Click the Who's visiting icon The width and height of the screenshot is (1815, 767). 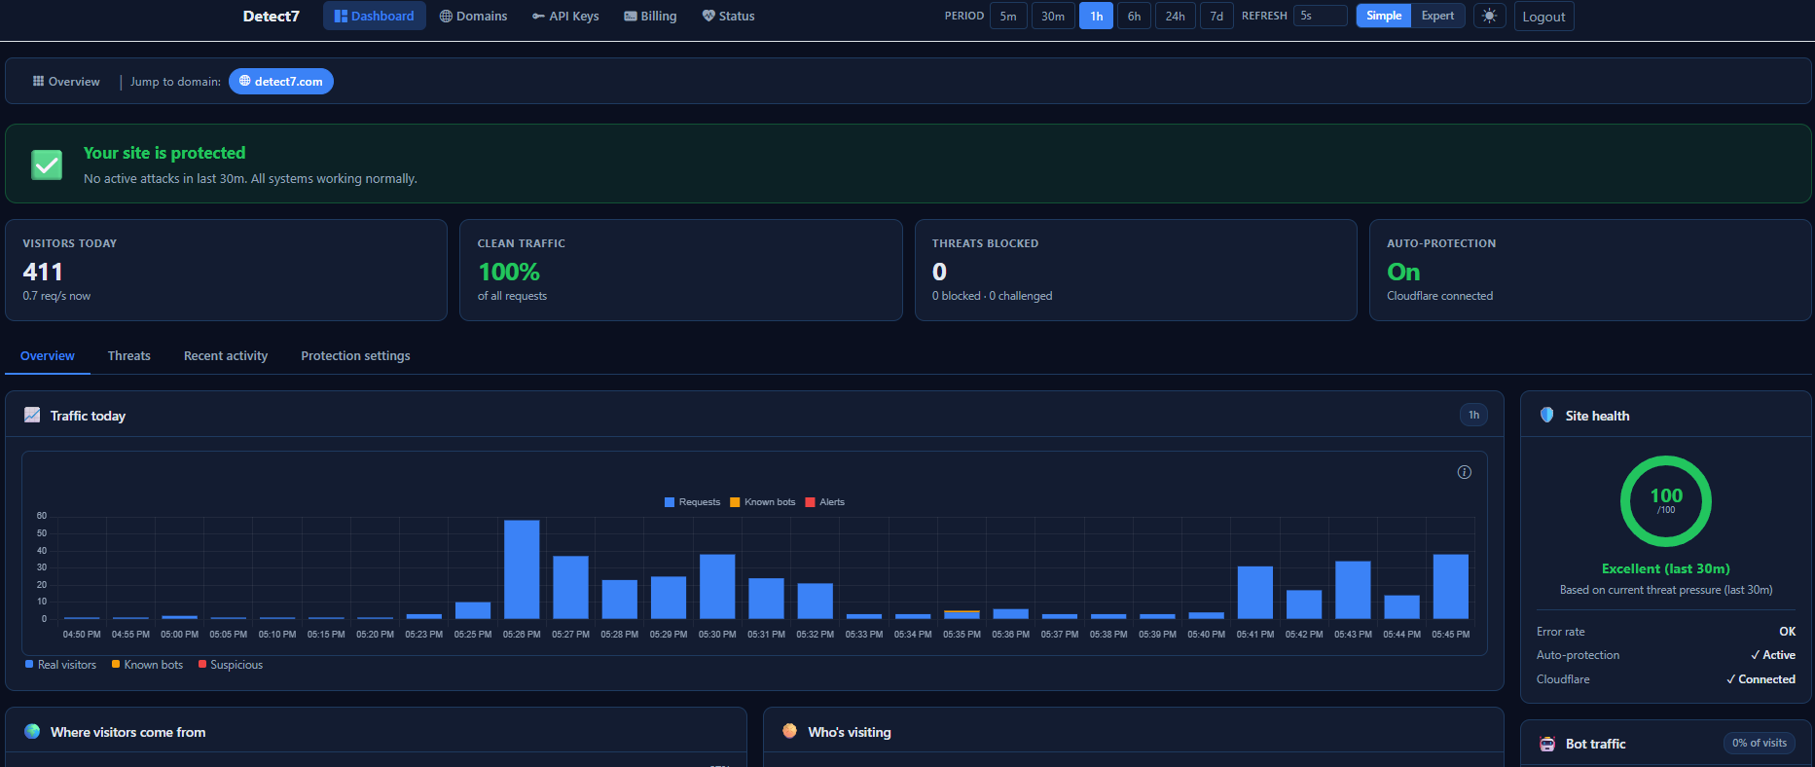(x=789, y=731)
